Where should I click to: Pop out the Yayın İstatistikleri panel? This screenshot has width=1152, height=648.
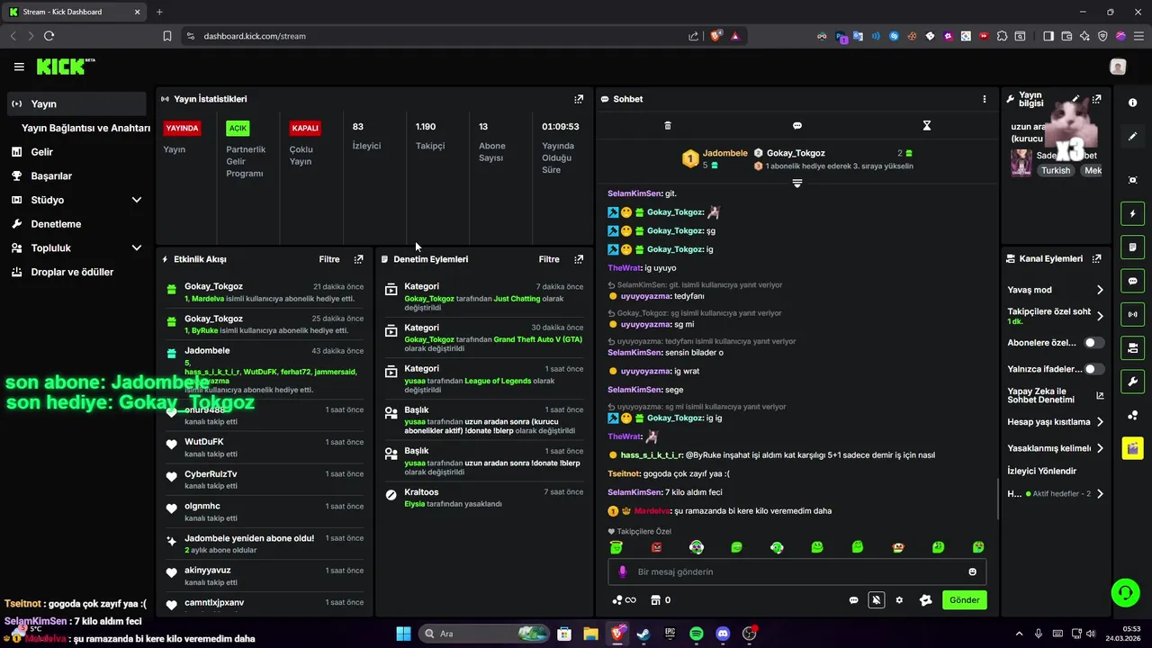click(579, 99)
